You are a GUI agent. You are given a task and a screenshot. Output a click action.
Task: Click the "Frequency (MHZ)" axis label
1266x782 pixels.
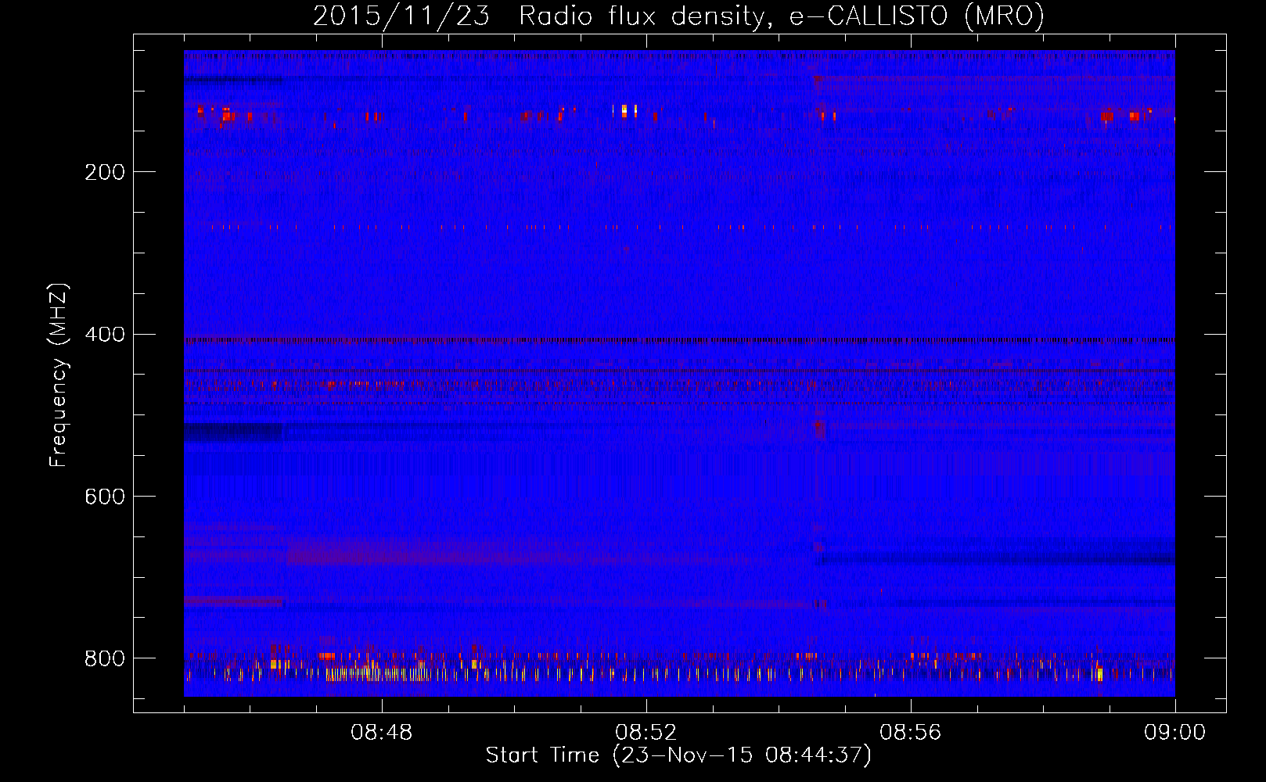point(59,375)
